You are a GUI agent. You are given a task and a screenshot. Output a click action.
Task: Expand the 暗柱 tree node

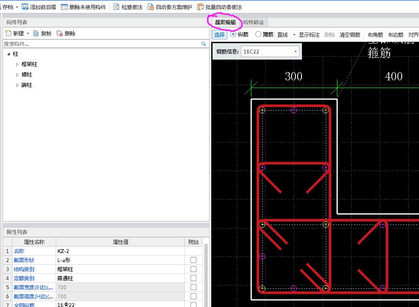coord(17,75)
